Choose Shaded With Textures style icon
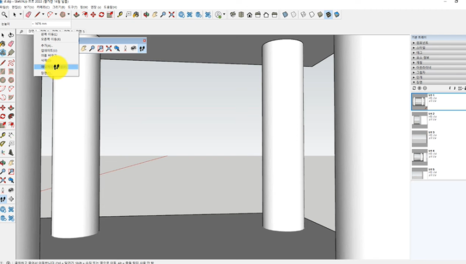The width and height of the screenshot is (466, 264). [x=329, y=15]
